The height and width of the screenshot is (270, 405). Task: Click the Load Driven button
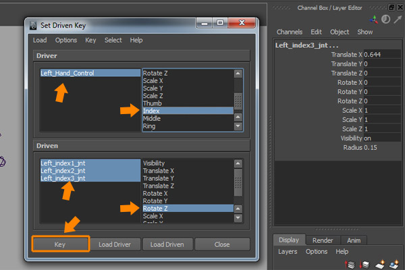167,244
